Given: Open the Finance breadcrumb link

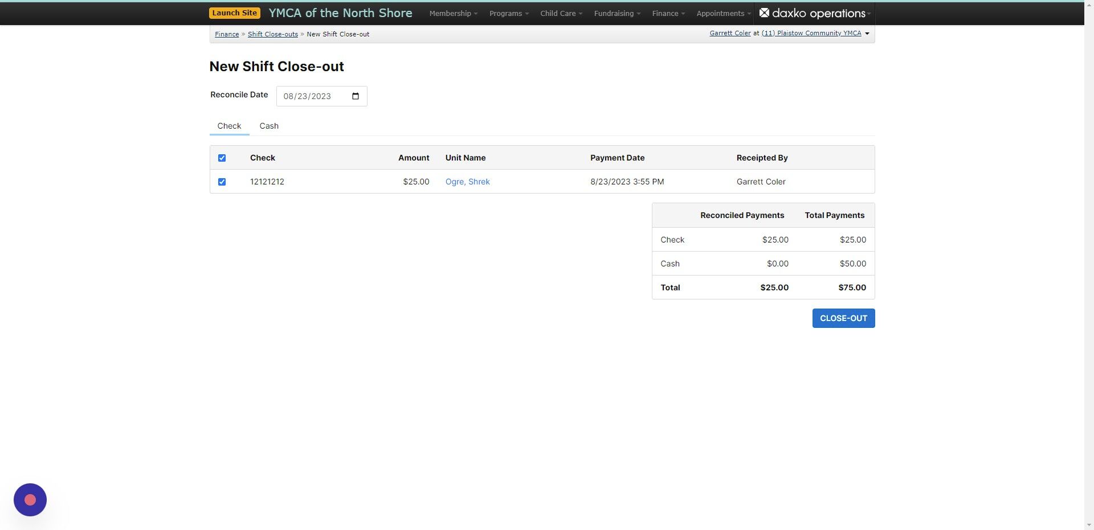Looking at the screenshot, I should point(227,34).
